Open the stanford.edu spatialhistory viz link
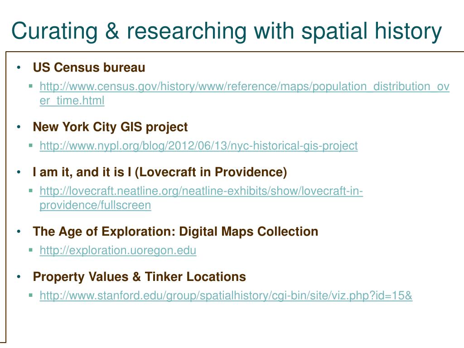 point(226,295)
